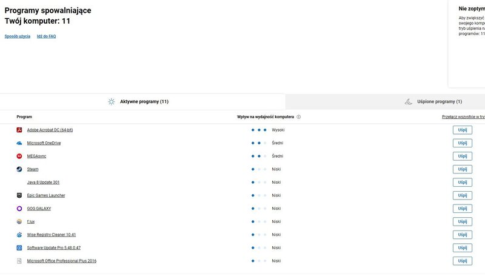
Task: Click the info icon beside Wpływ na wydajność
Action: 299,117
